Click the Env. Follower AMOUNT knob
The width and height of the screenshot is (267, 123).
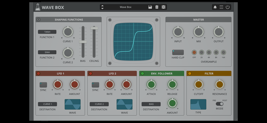point(172,103)
